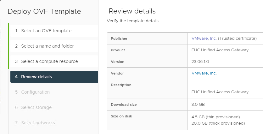The height and width of the screenshot is (134, 263).
Task: Return to step 3 Select a compute resource
Action: 54,61
